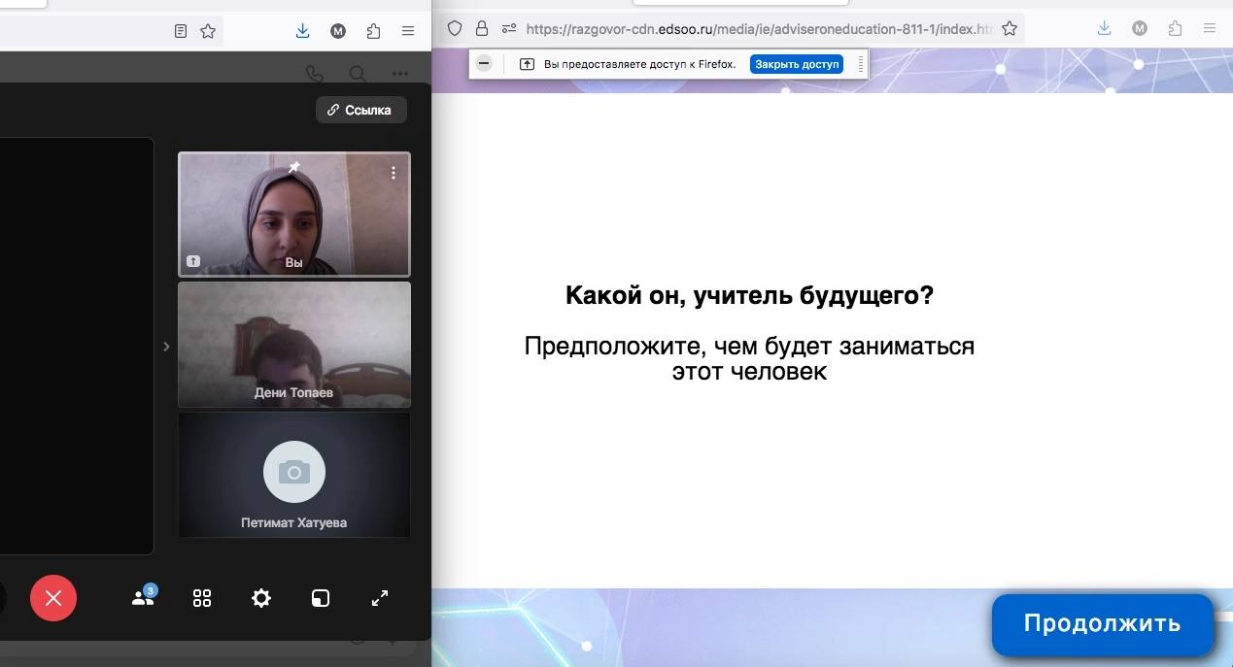Open three-dot options on your video tile
Screen dimensions: 1233x667
click(x=394, y=173)
